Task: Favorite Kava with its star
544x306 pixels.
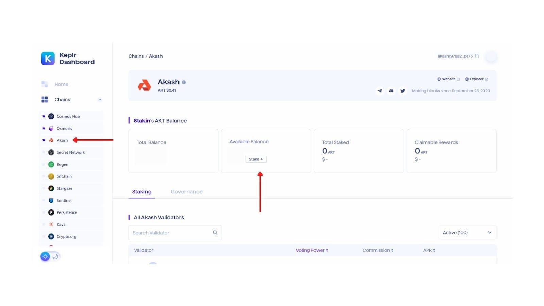Action: [44, 224]
